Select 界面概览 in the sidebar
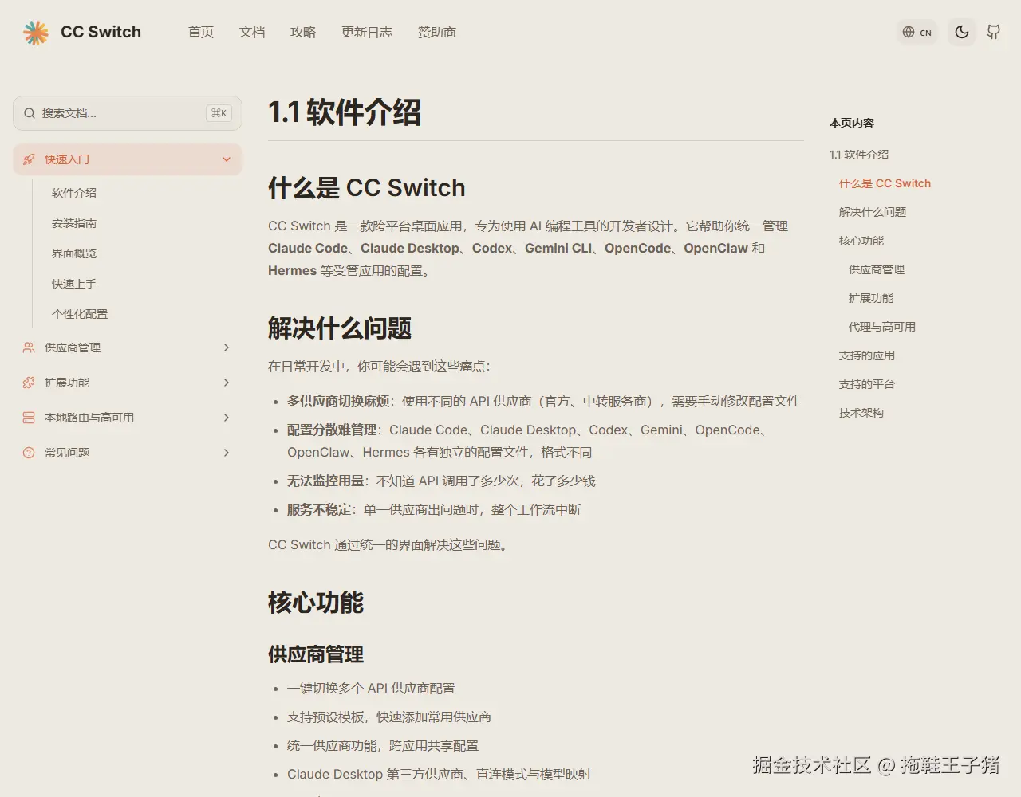The height and width of the screenshot is (797, 1021). pyautogui.click(x=74, y=253)
